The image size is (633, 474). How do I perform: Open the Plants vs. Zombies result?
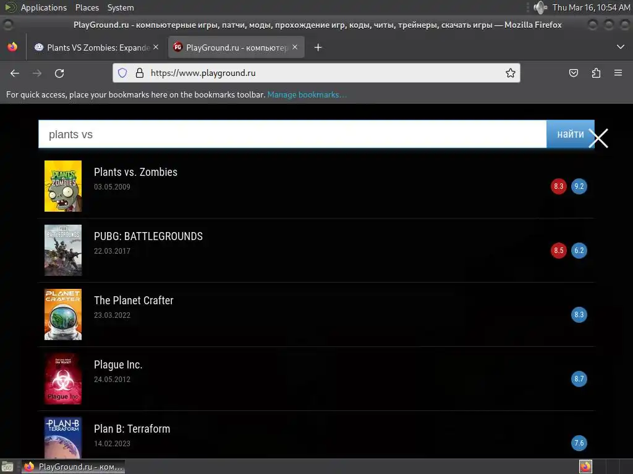pos(135,172)
